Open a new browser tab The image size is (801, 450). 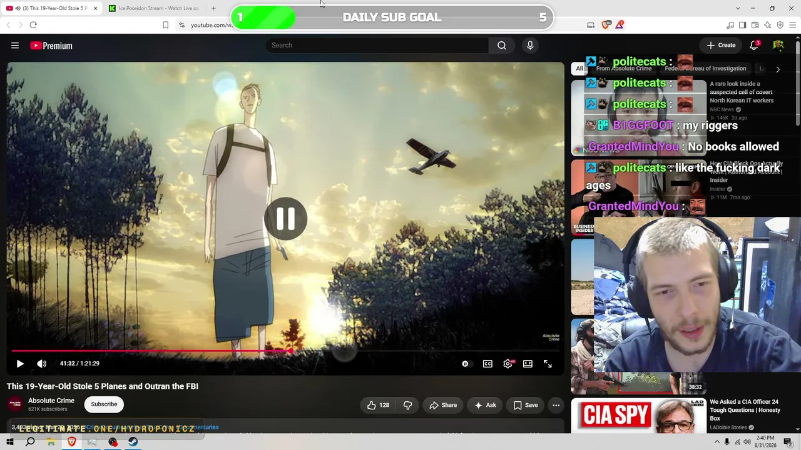tap(213, 8)
